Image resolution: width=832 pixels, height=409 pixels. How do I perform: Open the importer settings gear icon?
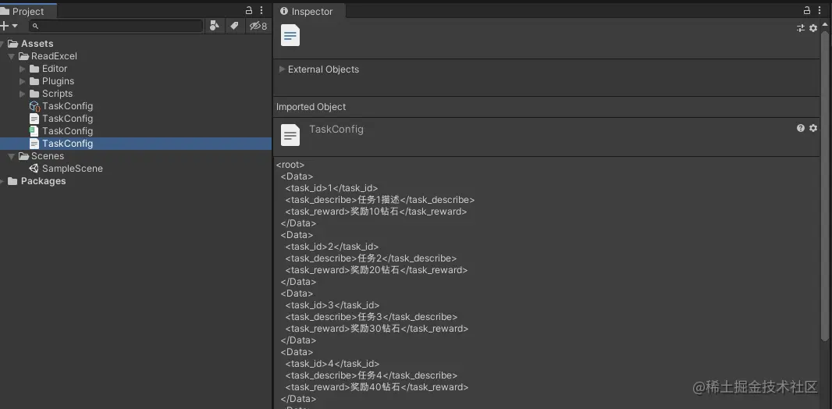pyautogui.click(x=813, y=28)
